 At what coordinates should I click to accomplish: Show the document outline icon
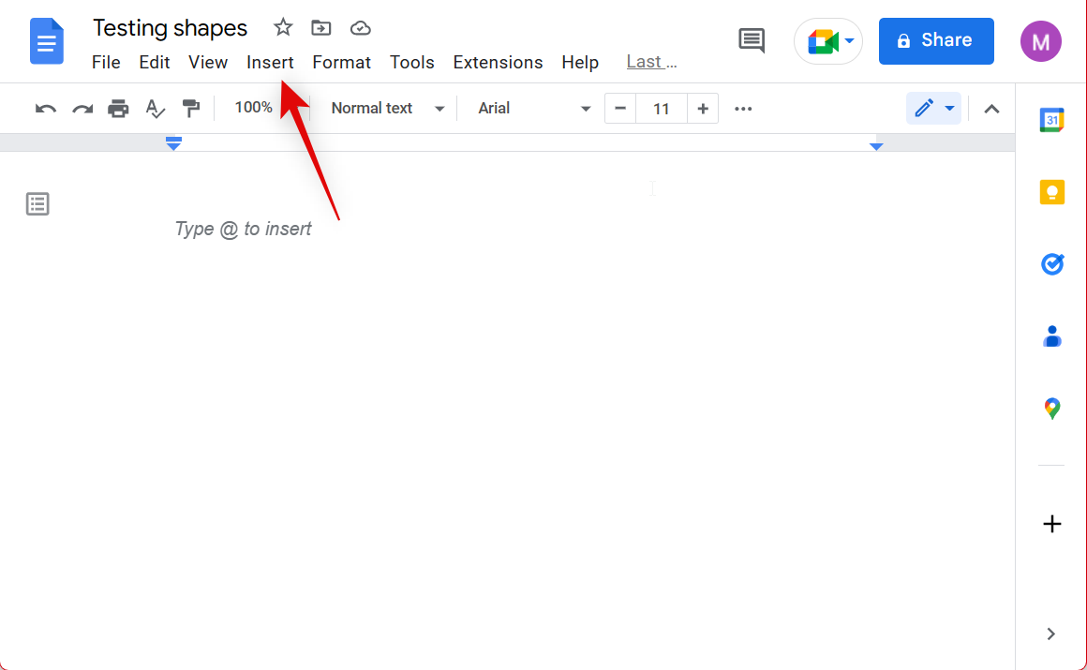tap(37, 204)
